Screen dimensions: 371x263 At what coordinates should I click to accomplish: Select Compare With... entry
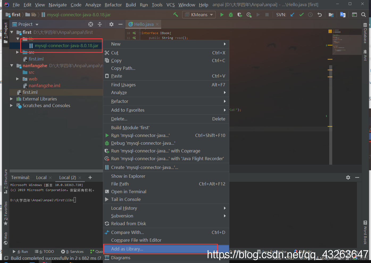pos(166,232)
